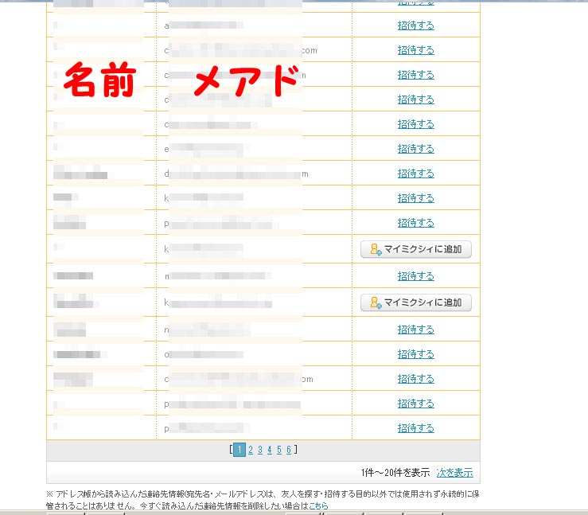Click 招待する for the 'c' email ending in '.com'
588x515 pixels.
tap(415, 50)
